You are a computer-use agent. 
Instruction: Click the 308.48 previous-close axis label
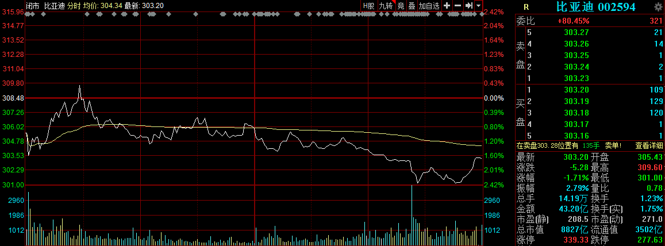pos(12,98)
